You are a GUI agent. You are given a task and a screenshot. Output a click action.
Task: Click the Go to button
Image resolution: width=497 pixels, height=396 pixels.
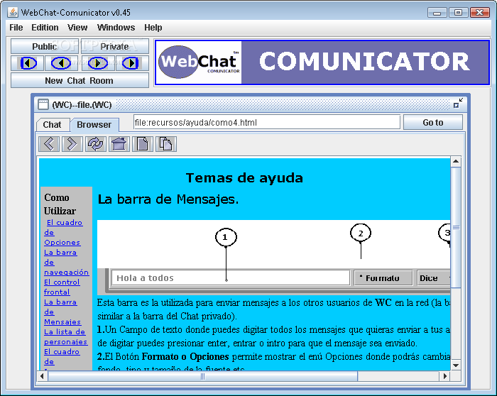point(432,122)
